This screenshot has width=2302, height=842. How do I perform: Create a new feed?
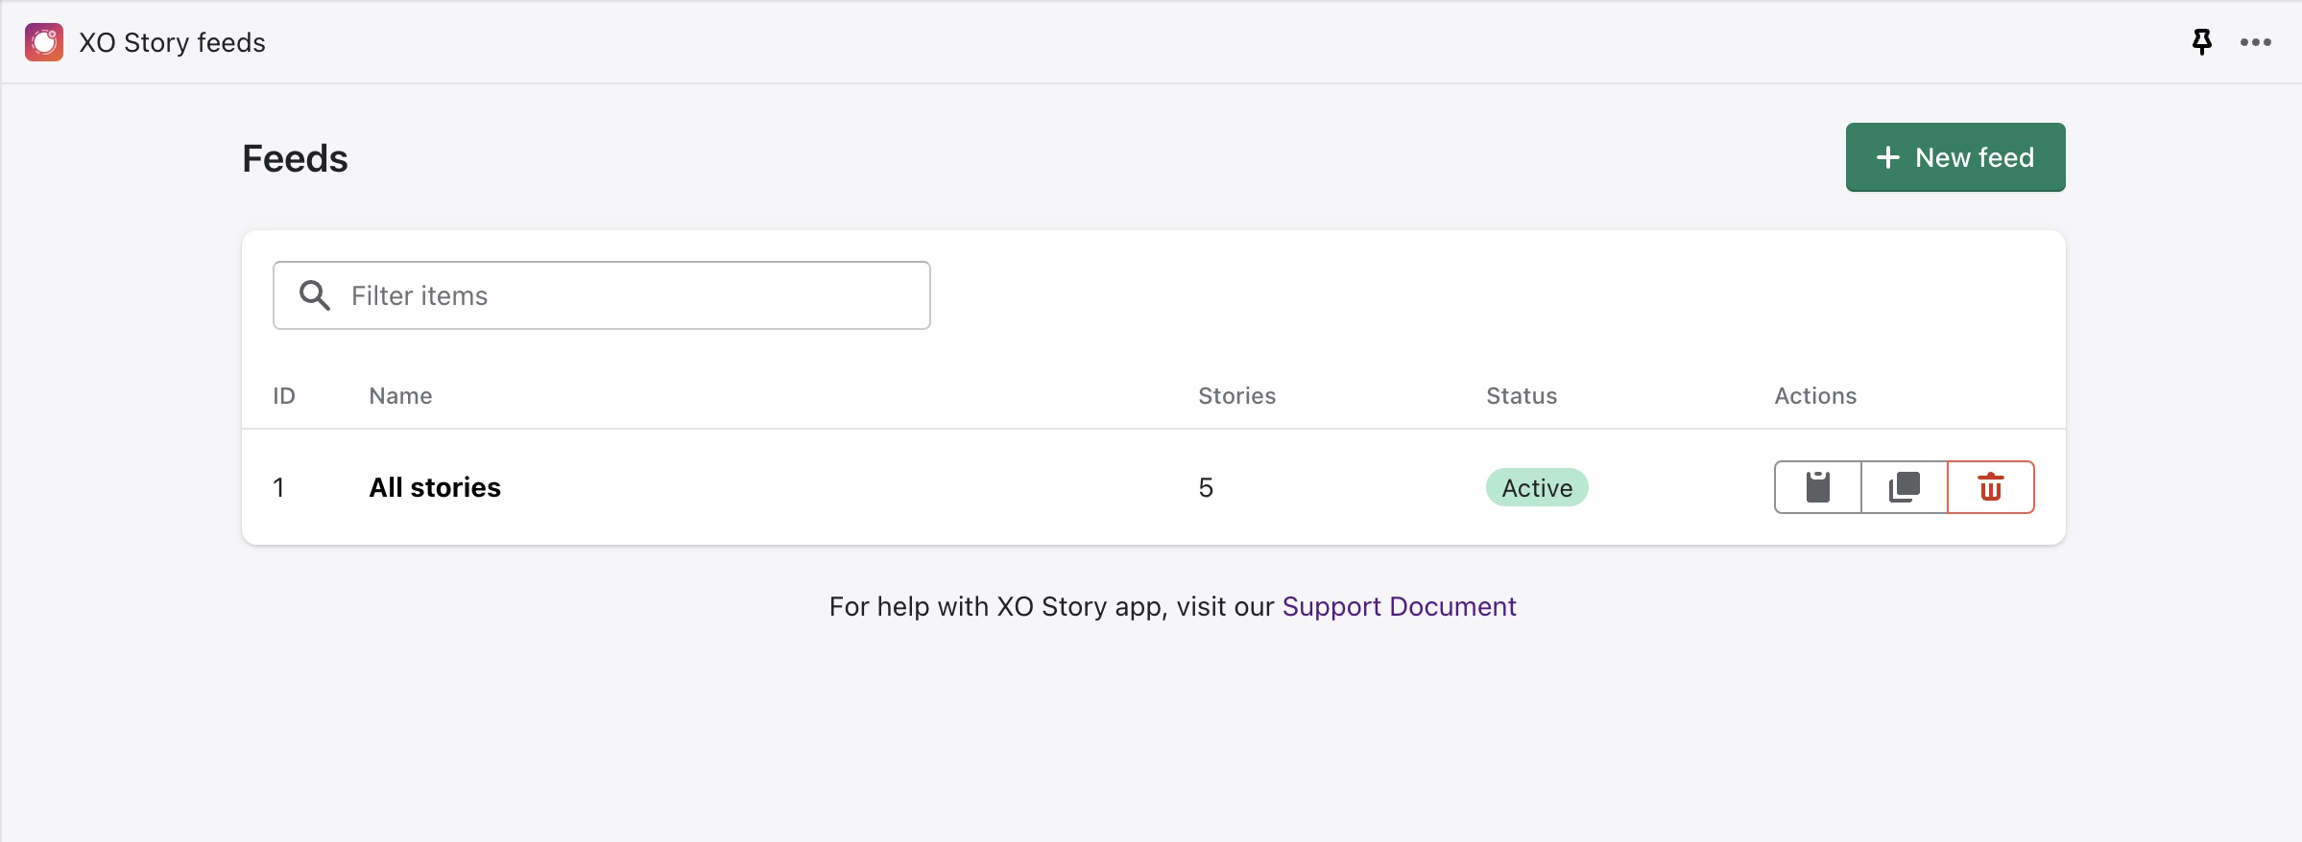coord(1954,157)
